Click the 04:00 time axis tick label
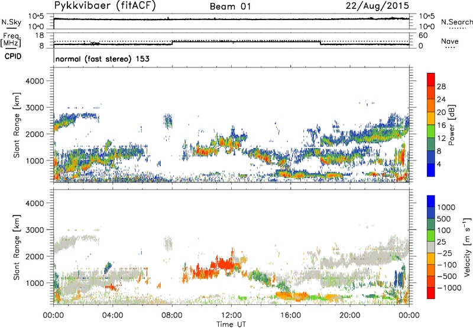 click(112, 316)
